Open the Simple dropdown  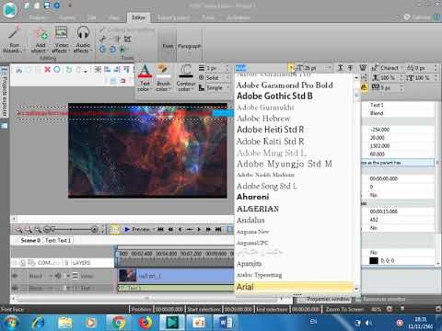227,88
